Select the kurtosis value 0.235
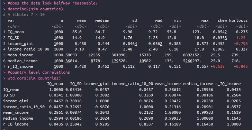252x130 pixels. pyautogui.click(x=242, y=32)
